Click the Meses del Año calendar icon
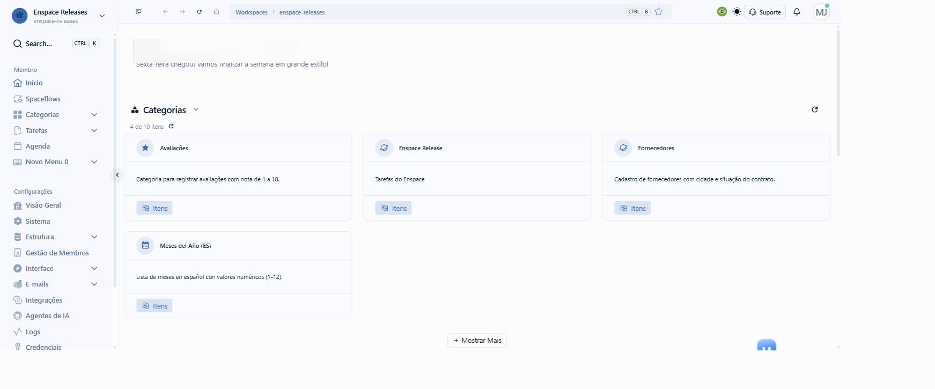 [x=145, y=245]
